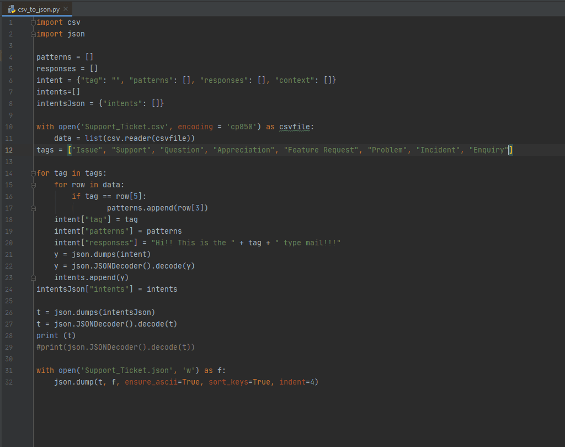Collapse the import block at line 1
This screenshot has height=447, width=565.
pos(34,23)
